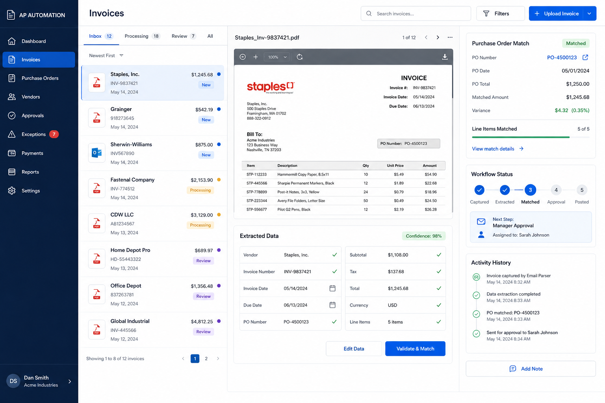This screenshot has width=605, height=403.
Task: Select the Fastenal Company invoice row
Action: (153, 189)
